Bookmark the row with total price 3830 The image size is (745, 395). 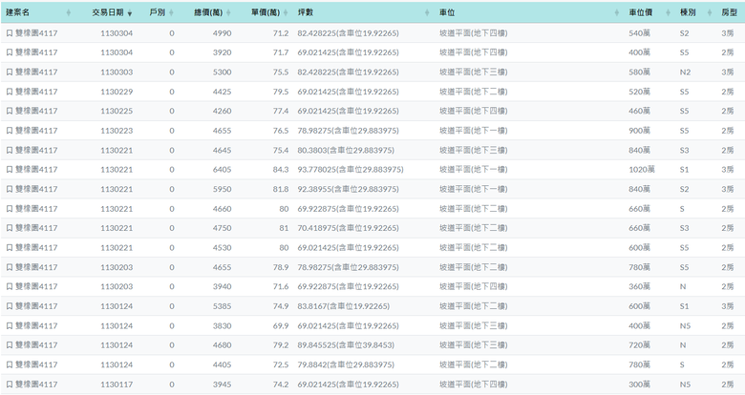pos(10,325)
